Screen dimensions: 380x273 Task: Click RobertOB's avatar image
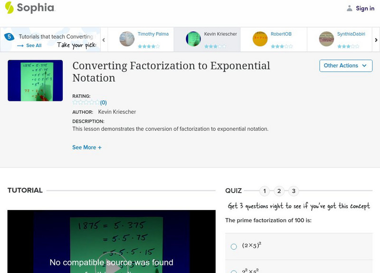tap(261, 38)
